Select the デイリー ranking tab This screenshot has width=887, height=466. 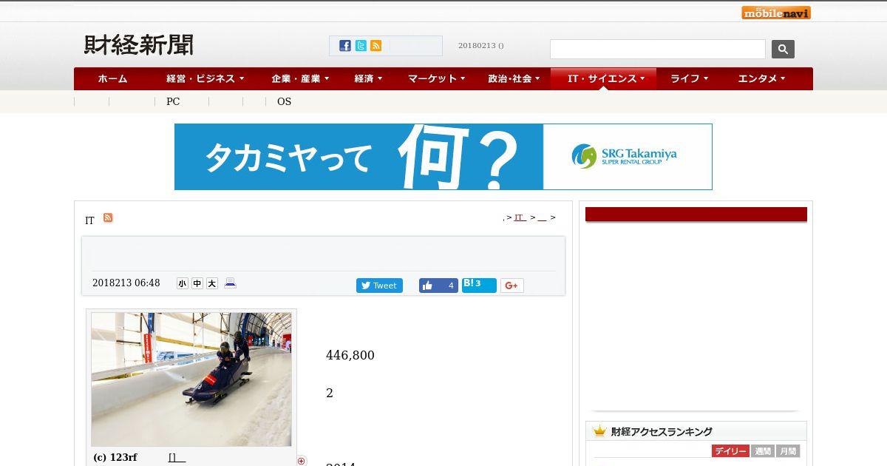click(x=730, y=451)
